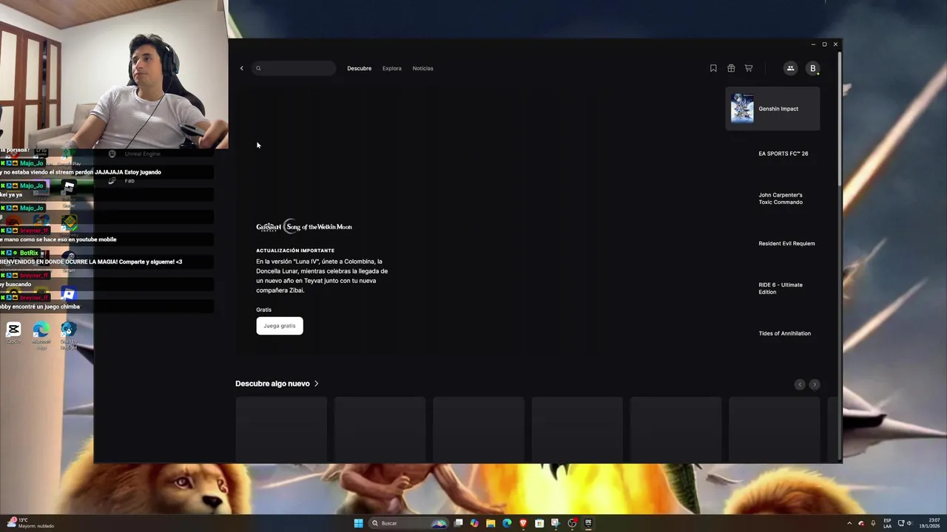Image resolution: width=947 pixels, height=532 pixels.
Task: Click the carousel previous arrow button
Action: tap(799, 384)
